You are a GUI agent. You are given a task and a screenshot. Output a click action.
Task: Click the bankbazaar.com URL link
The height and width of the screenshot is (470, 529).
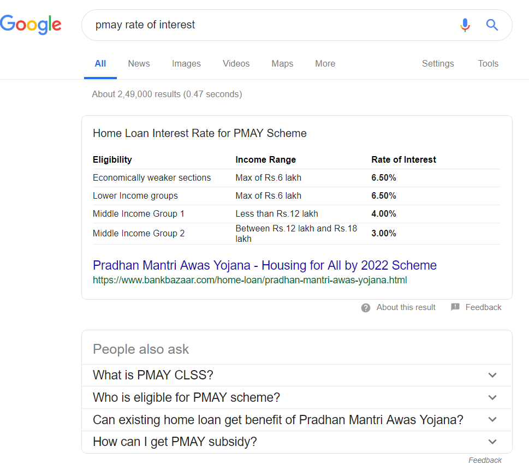(x=250, y=280)
